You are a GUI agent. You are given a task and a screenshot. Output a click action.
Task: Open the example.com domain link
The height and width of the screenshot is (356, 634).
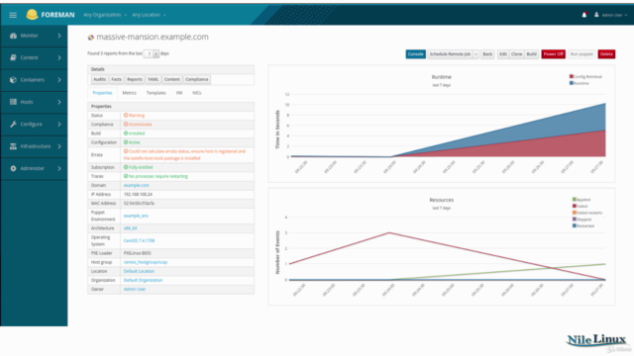137,185
